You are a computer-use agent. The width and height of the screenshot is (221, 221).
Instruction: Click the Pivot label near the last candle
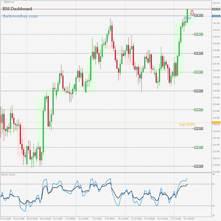click(187, 18)
